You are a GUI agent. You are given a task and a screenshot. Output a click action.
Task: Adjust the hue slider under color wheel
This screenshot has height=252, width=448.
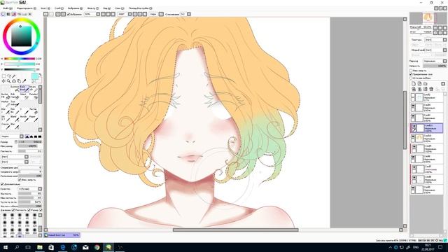click(20, 59)
